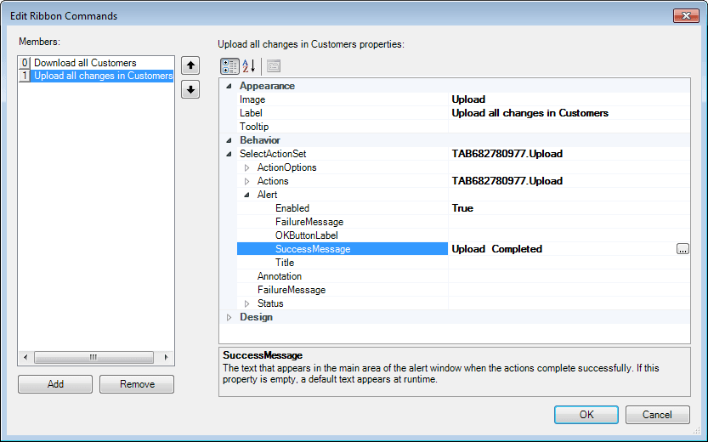Click the members list horizontal scrollbar thumb
Viewport: 708px width, 442px height.
[x=93, y=357]
